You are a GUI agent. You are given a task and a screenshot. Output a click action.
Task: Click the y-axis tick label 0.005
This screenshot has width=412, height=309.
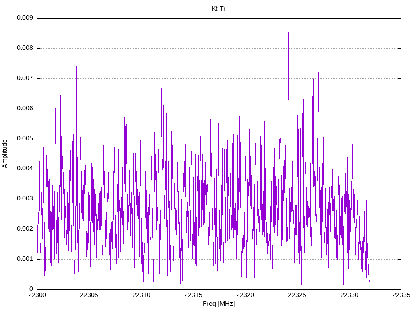pos(25,138)
